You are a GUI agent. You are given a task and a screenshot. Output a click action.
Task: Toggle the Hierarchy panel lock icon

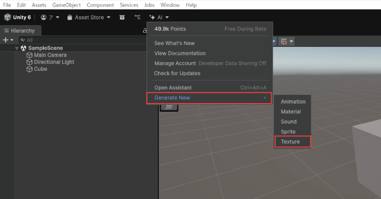[x=145, y=31]
